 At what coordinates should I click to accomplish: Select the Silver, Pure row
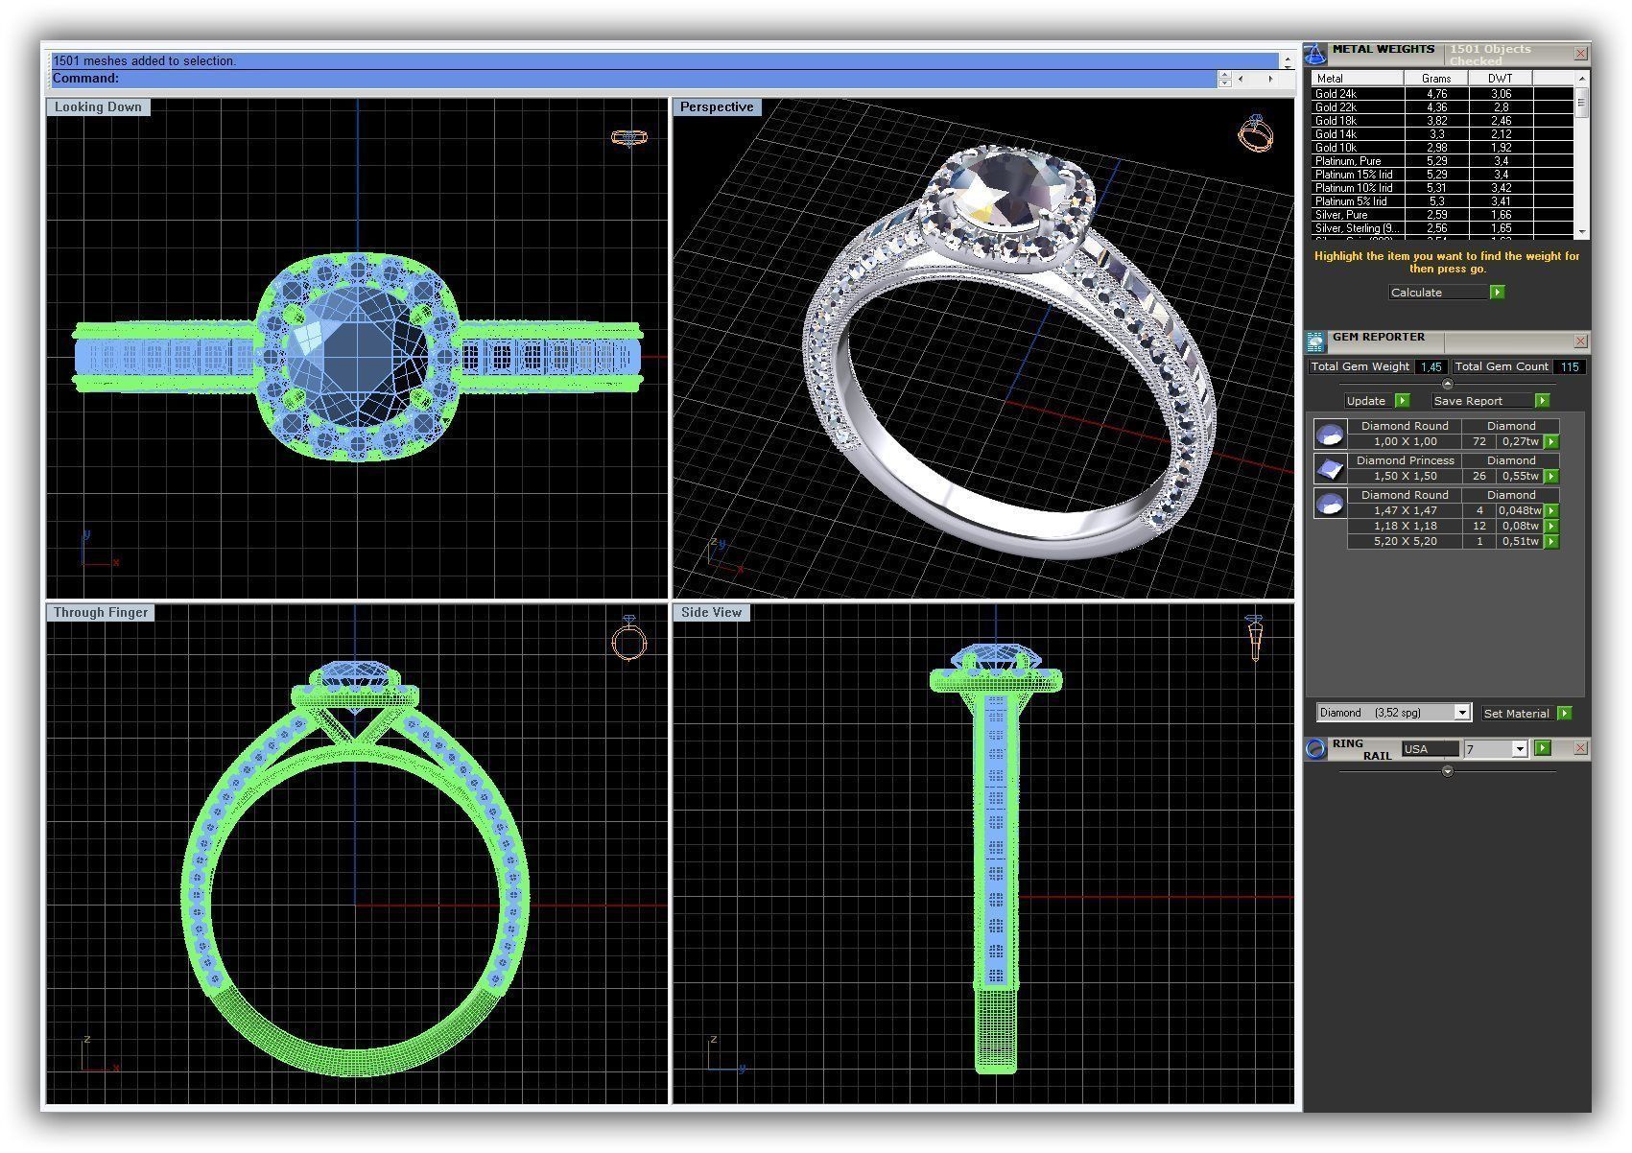click(1442, 215)
